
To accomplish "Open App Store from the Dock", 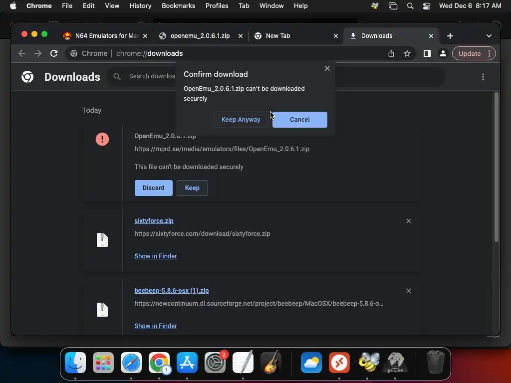I will [187, 363].
